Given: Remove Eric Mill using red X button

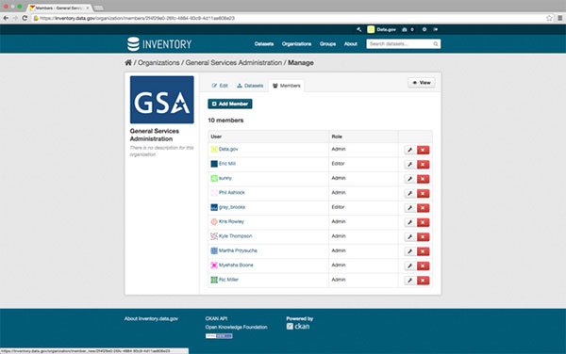Looking at the screenshot, I should click(x=423, y=165).
